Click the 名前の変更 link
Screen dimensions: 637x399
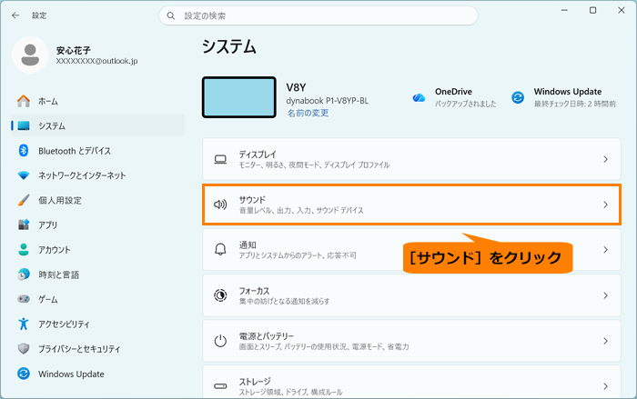[x=308, y=113]
